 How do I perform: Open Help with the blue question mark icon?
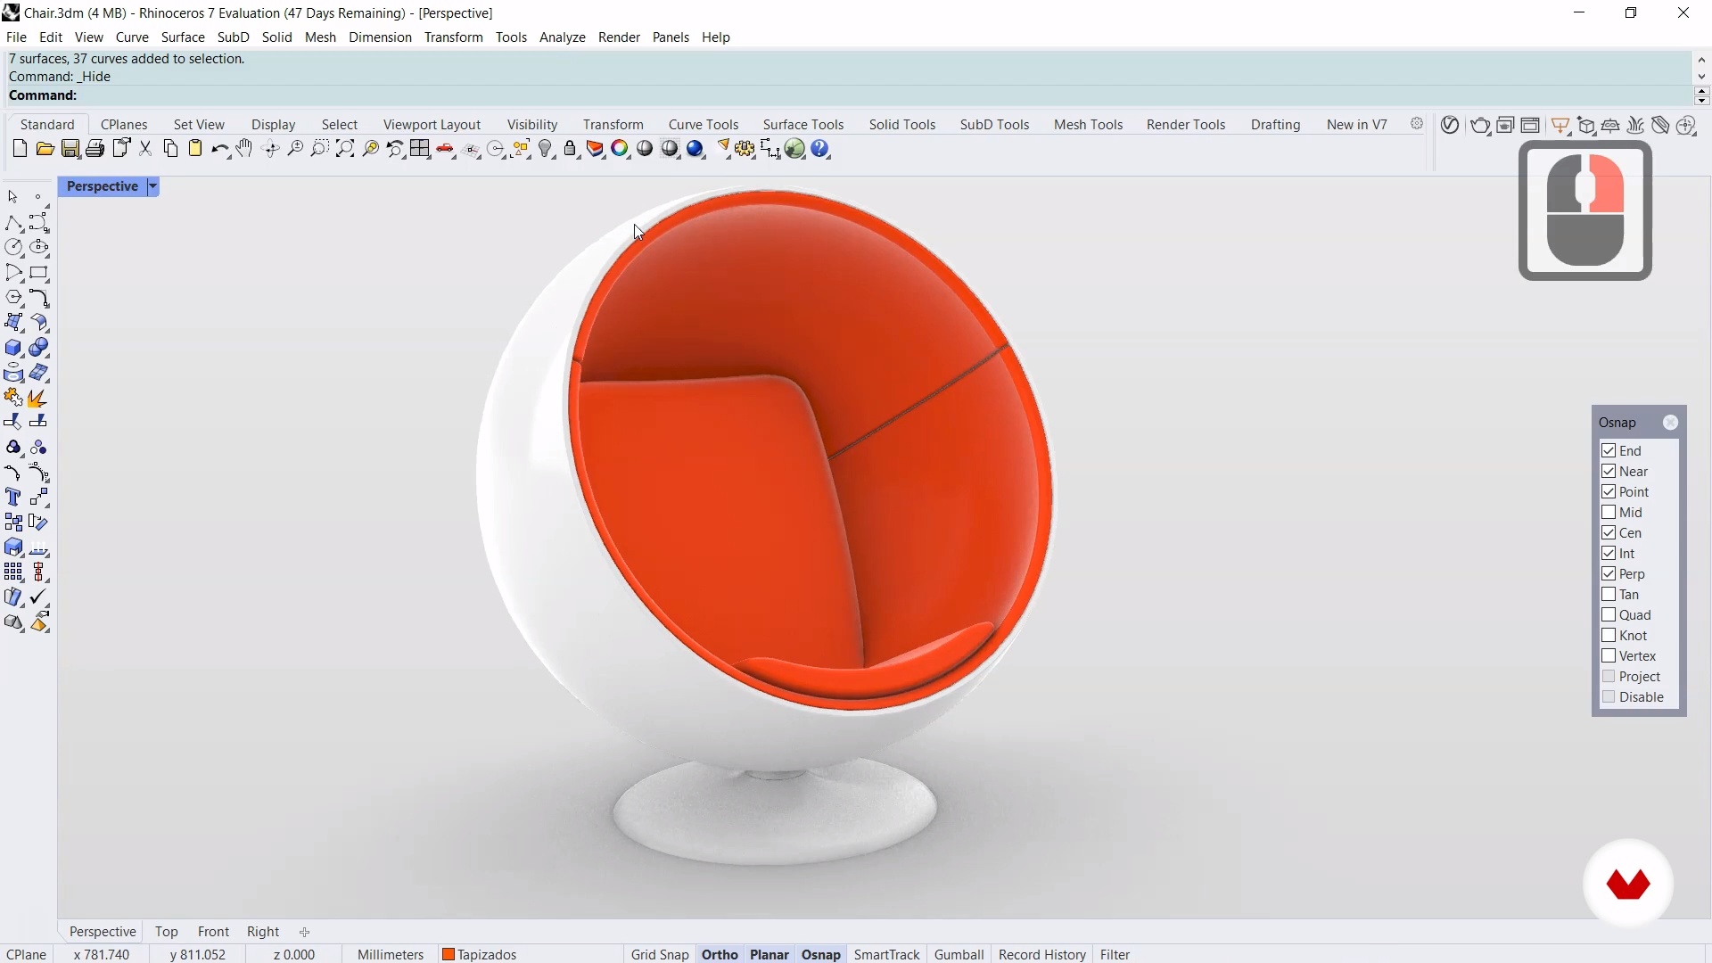[x=821, y=149]
